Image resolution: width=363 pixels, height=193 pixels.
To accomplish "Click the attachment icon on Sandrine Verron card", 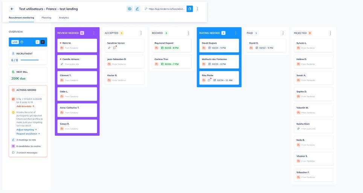I will tap(109, 48).
